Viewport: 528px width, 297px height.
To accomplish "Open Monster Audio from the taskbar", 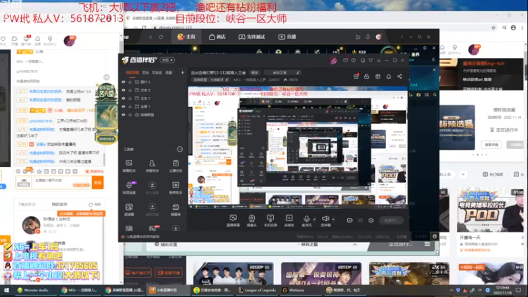I will pos(32,290).
